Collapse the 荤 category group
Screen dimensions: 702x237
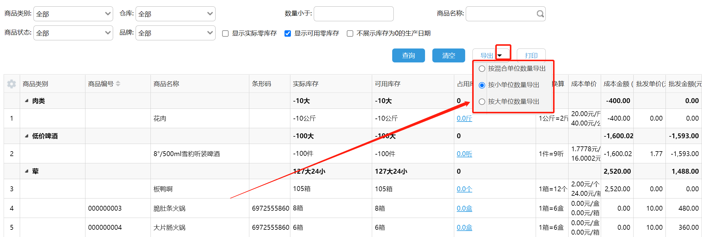pyautogui.click(x=27, y=171)
